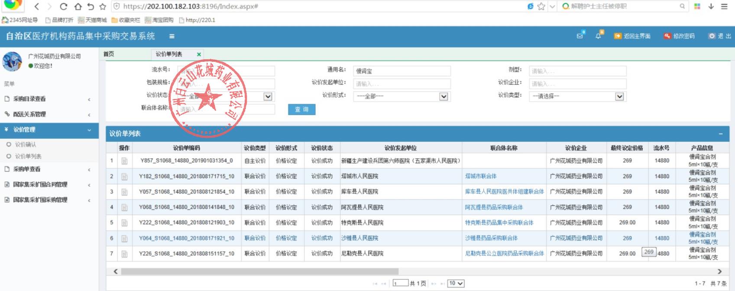Image resolution: width=735 pixels, height=291 pixels.
Task: Open the 尼勒克县公立医院药品采购联合体 link
Action: (505, 254)
